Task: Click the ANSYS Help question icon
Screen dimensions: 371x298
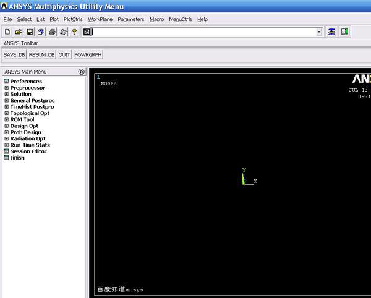Action: coord(74,32)
